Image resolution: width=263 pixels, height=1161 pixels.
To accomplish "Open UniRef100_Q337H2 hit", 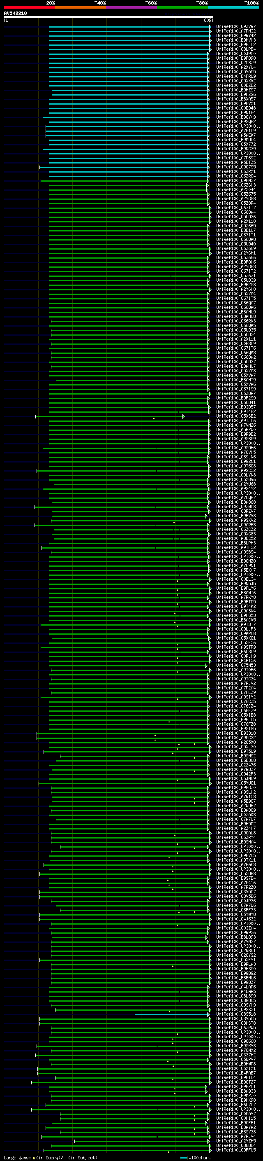I will click(236, 1055).
